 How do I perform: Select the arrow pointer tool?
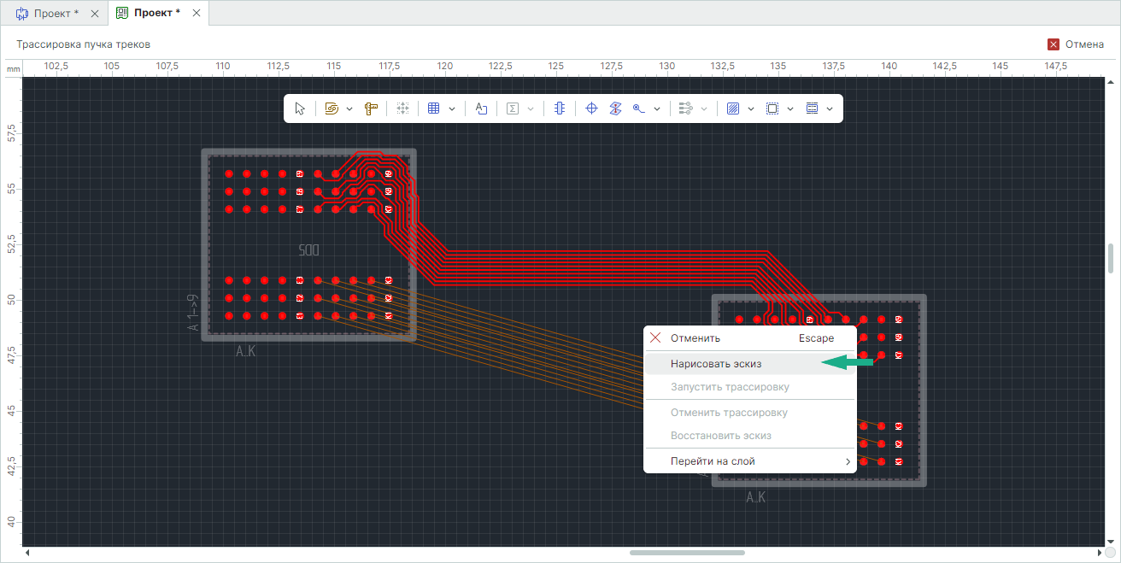[300, 108]
